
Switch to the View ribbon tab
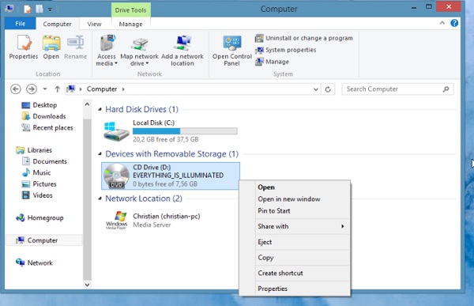(x=94, y=24)
